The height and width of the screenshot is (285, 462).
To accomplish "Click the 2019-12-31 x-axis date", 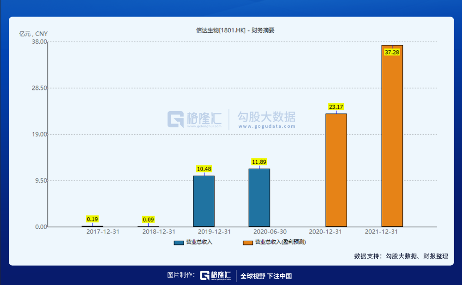I will pyautogui.click(x=214, y=232).
